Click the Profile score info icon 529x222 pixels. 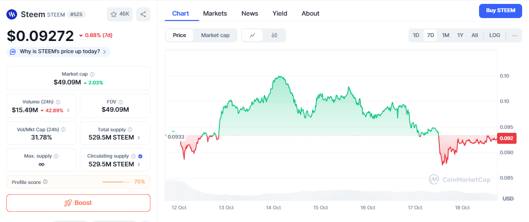(45, 182)
